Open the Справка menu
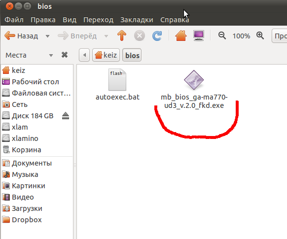Screen dimensions: 287x239 point(175,20)
